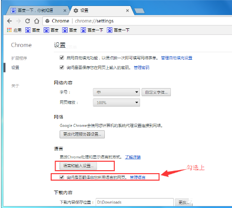Open the home page icon

pyautogui.click(x=37, y=21)
